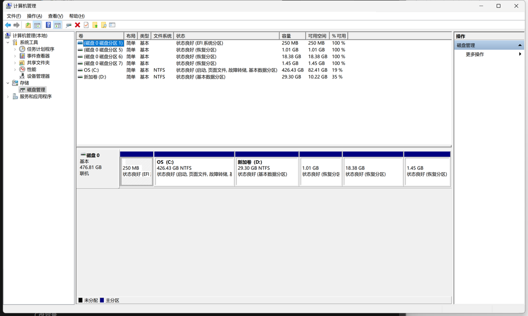The width and height of the screenshot is (528, 316).
Task: Click the grey Forward arrow in toolbar
Action: click(x=16, y=25)
